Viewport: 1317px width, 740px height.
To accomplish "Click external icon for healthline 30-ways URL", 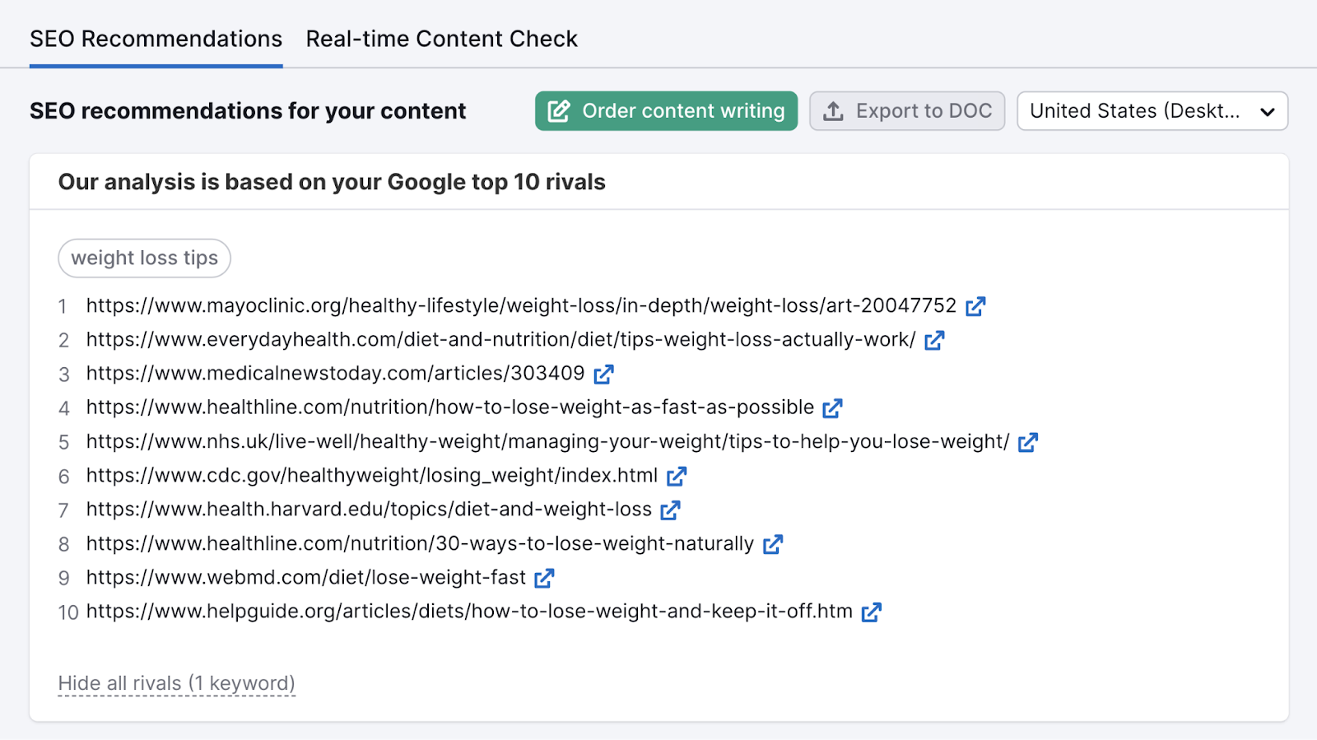I will coord(773,544).
